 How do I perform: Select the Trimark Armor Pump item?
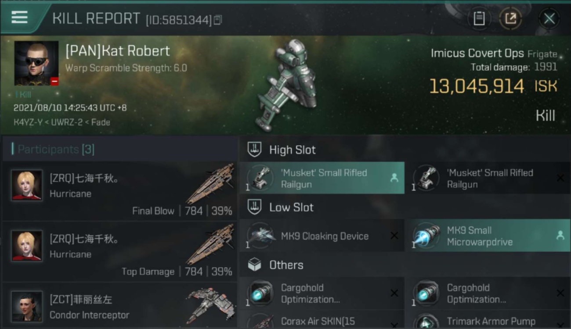(487, 321)
